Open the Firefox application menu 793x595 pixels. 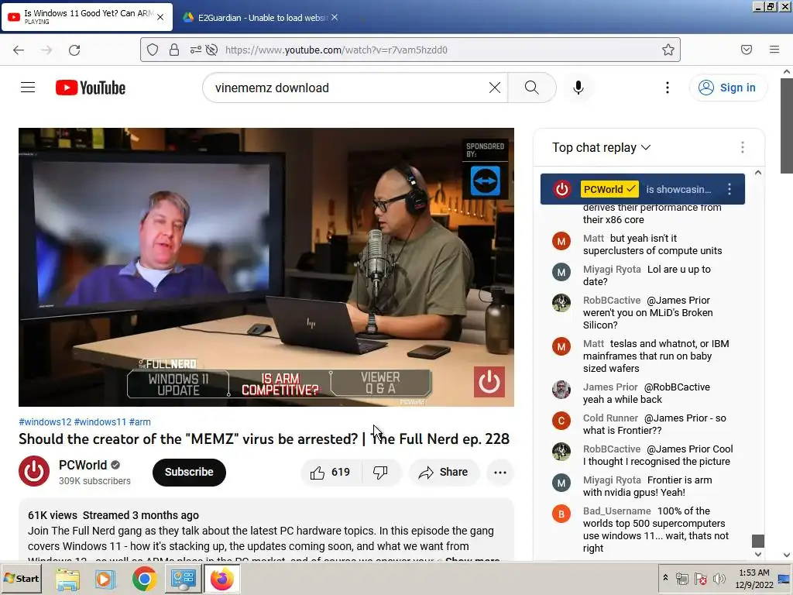(774, 50)
